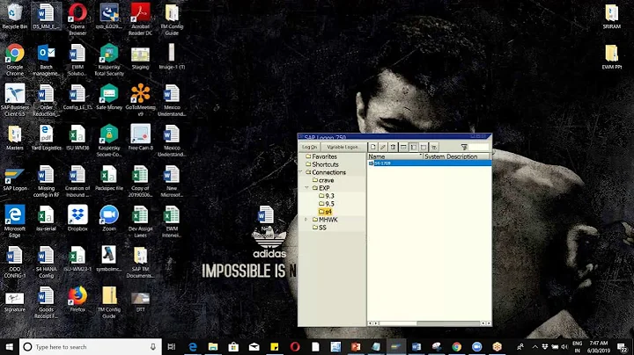Open GoToMeeting desktop shortcut
634x355 pixels.
coord(140,100)
